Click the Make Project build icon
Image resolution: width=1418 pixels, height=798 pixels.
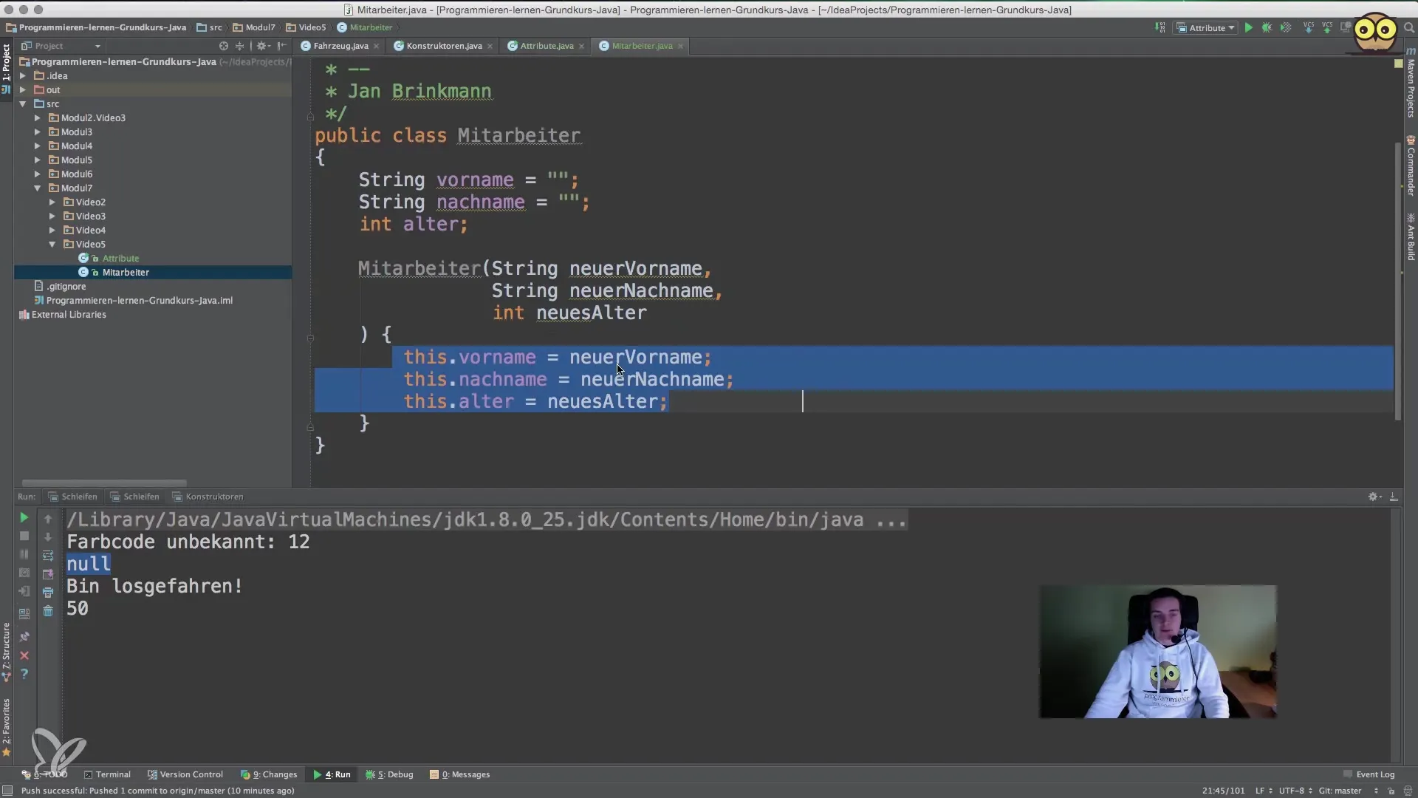click(1160, 27)
